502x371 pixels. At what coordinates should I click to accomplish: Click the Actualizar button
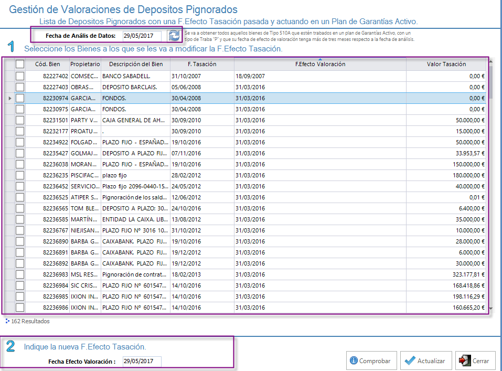(x=426, y=361)
